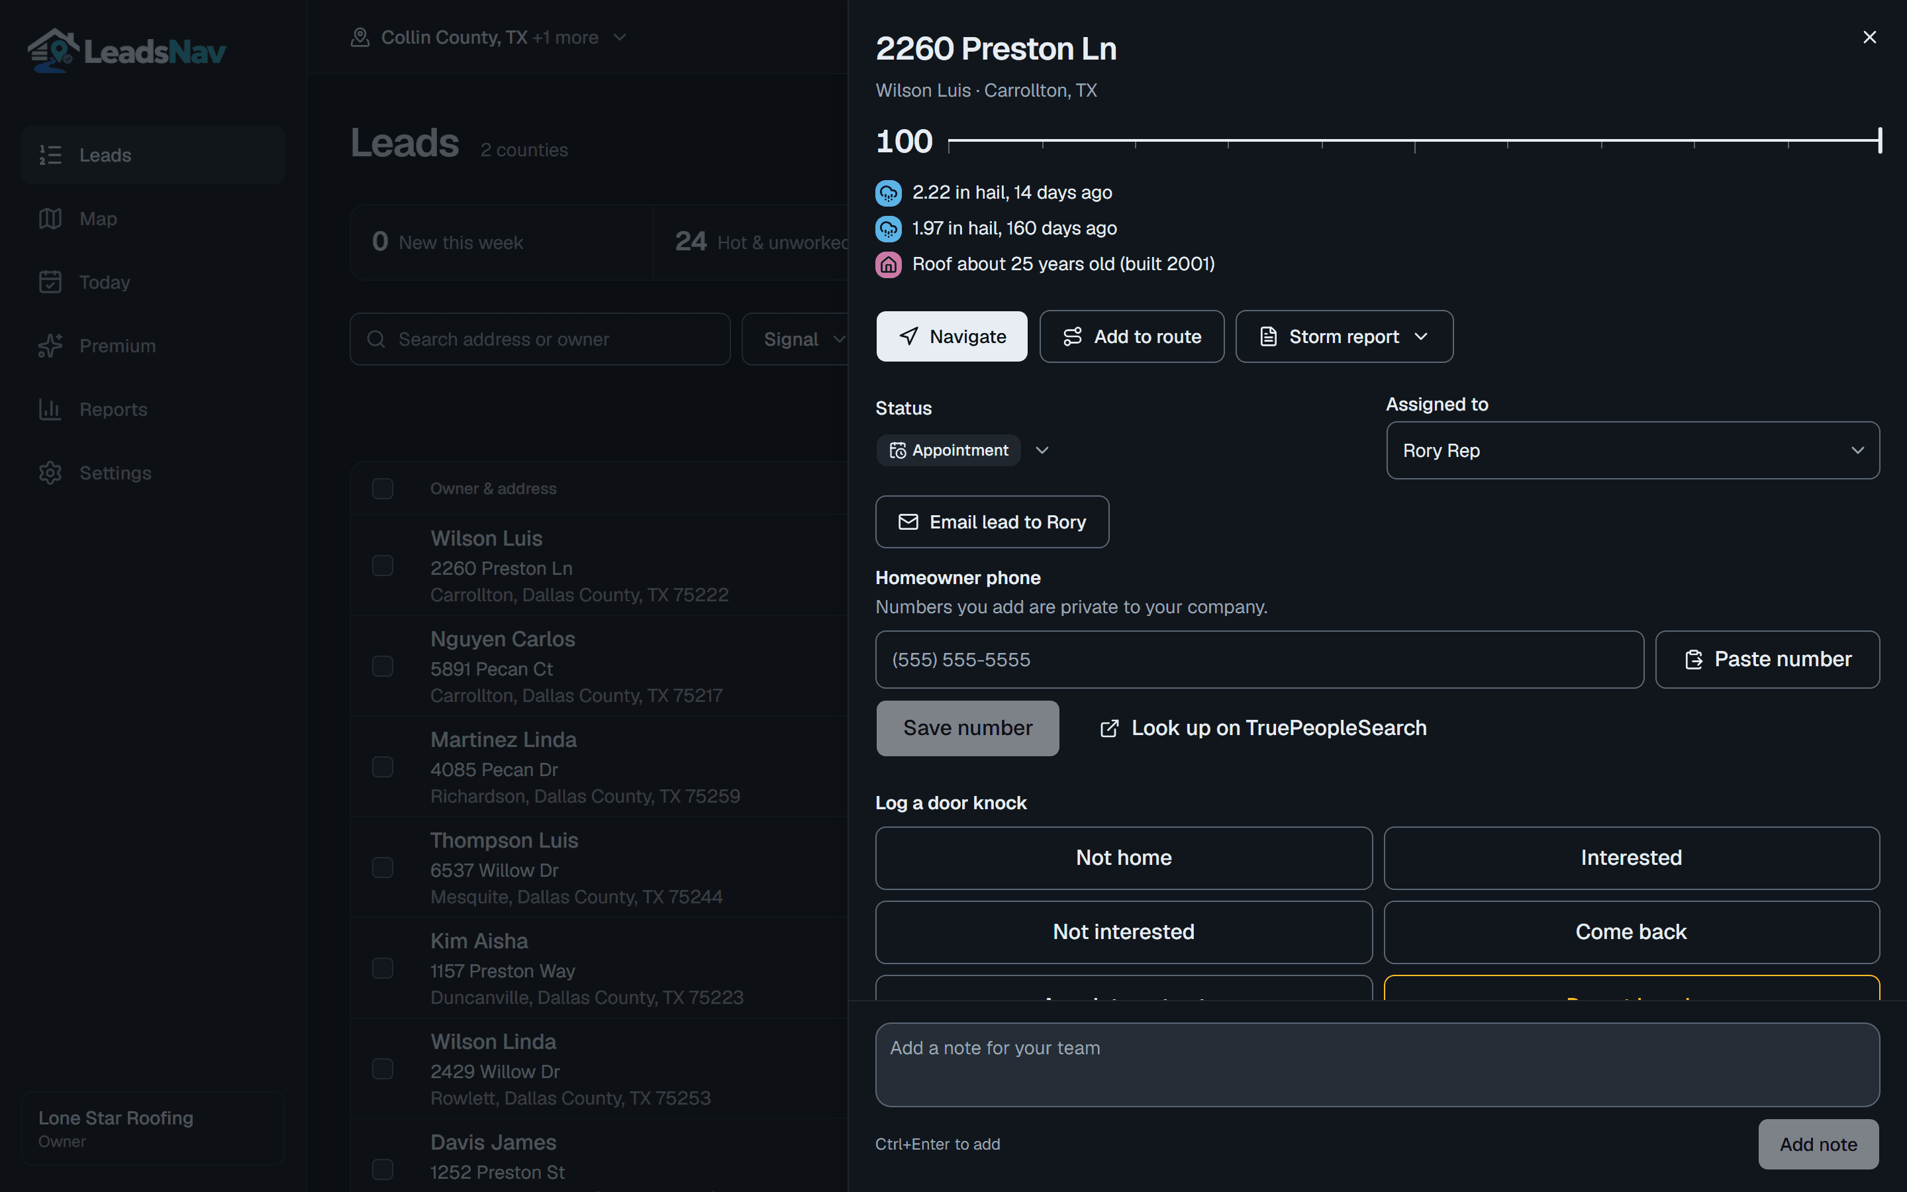Click the location pin icon beside Collin County

pos(360,37)
